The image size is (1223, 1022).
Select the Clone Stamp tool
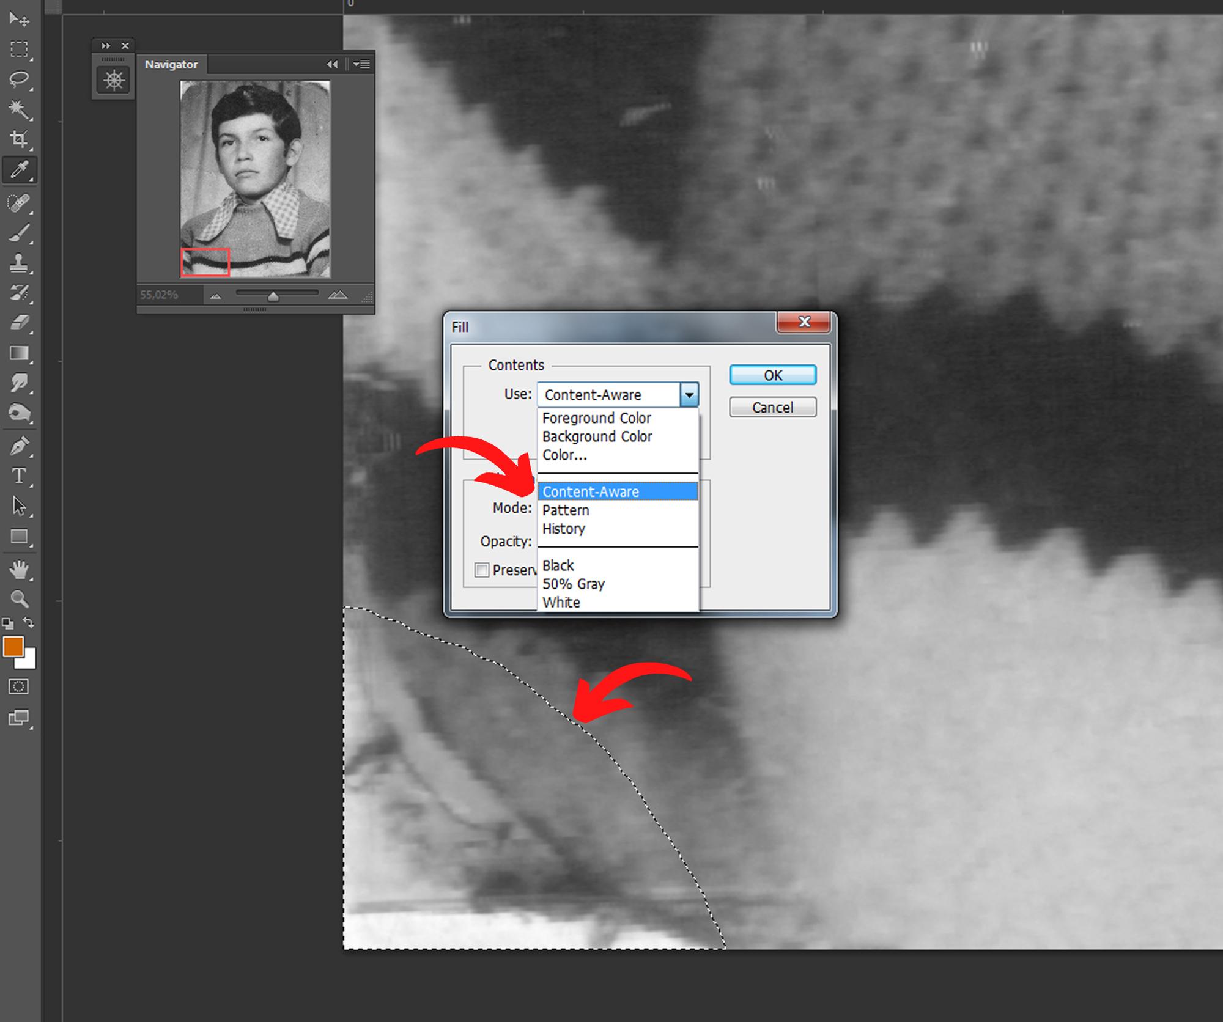[x=18, y=263]
